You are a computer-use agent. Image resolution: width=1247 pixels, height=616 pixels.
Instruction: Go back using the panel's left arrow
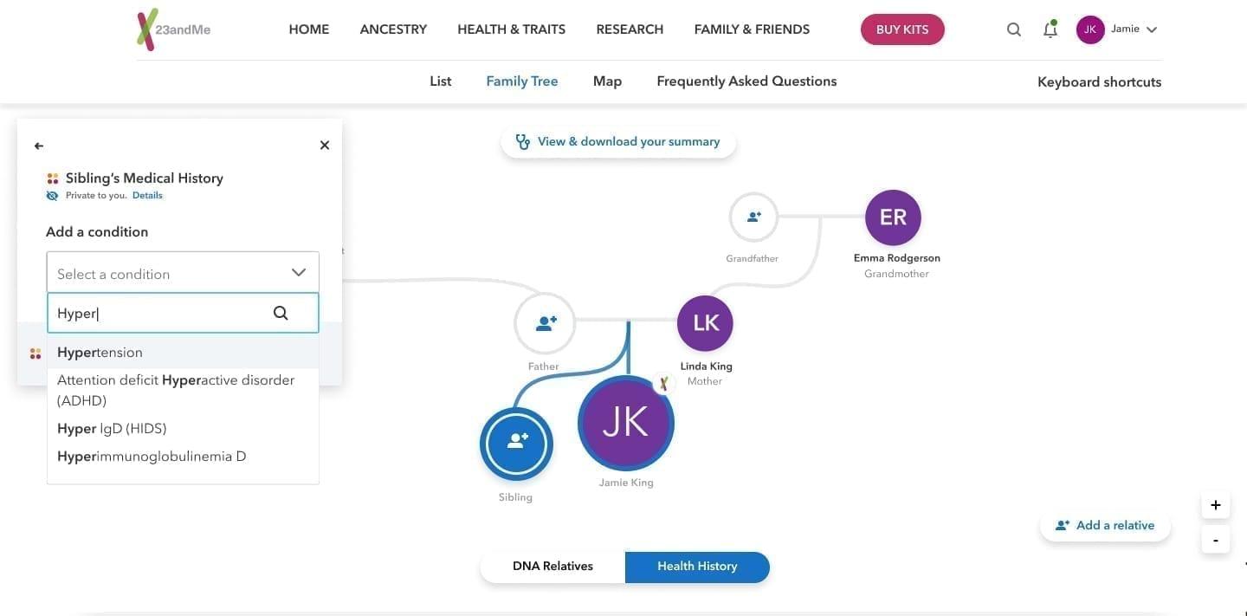point(39,146)
